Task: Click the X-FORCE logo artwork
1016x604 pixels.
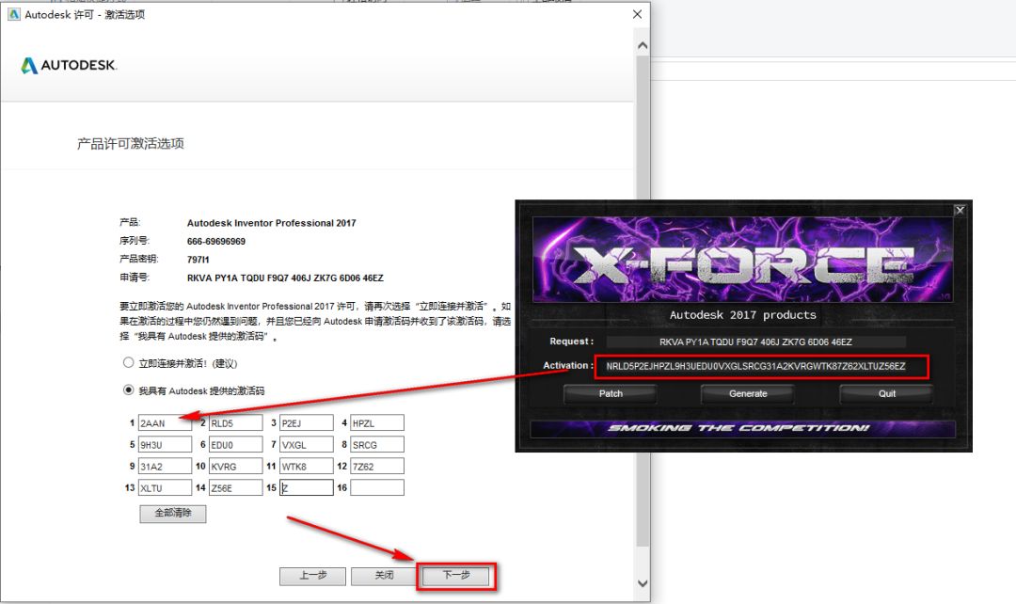Action: [x=742, y=261]
